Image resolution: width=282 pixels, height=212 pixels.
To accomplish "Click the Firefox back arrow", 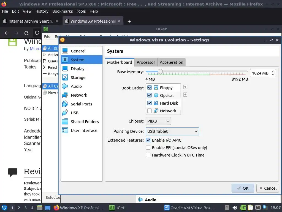I will coord(7,33).
